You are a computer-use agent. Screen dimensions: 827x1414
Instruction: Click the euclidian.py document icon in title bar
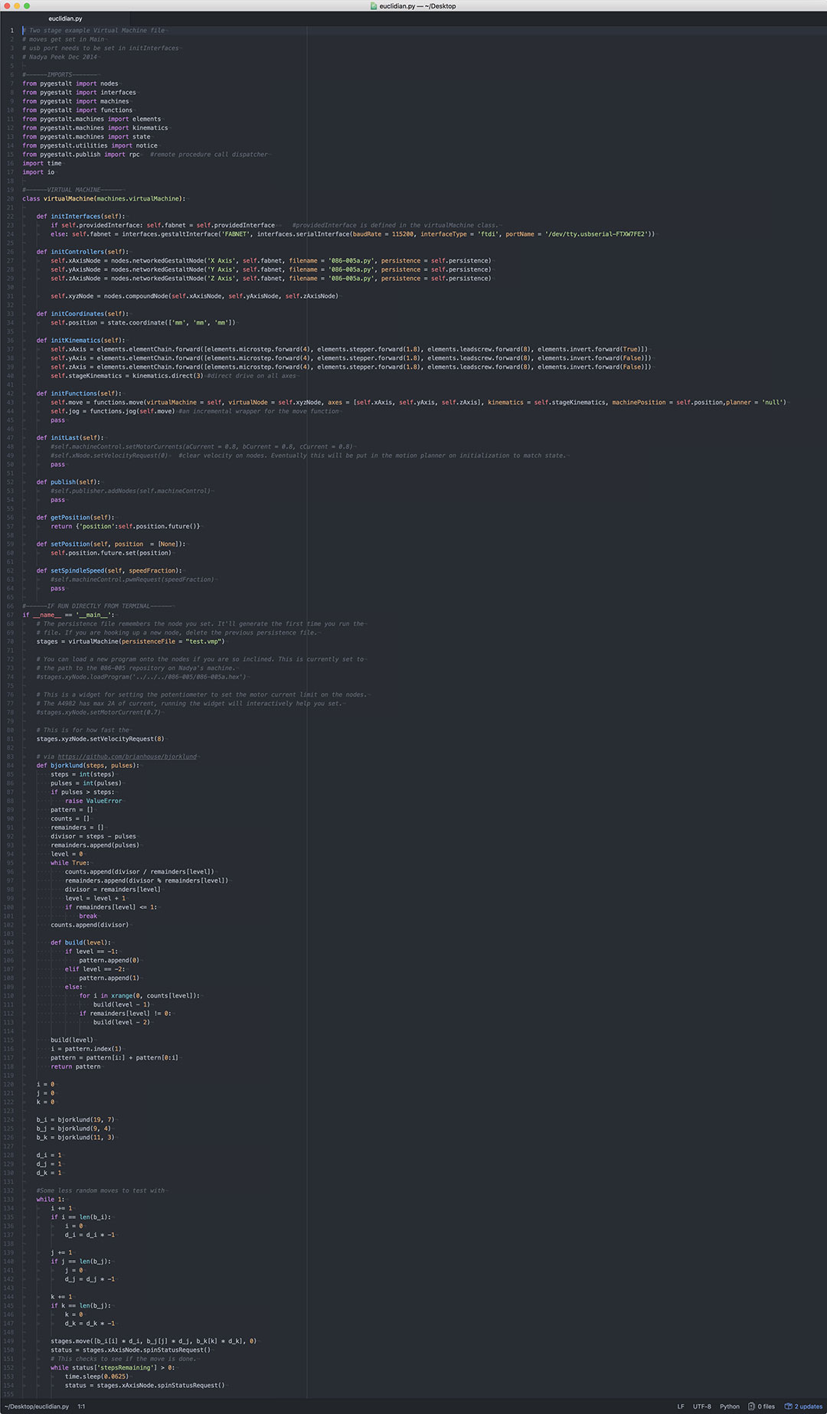pos(374,5)
